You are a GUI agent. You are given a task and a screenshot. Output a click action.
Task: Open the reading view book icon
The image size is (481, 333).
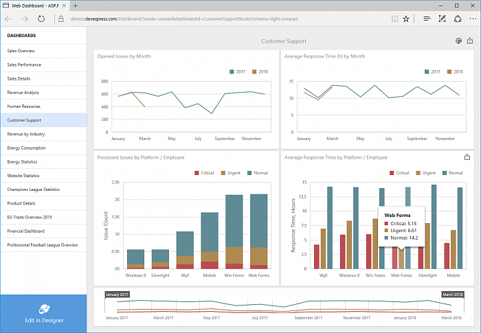394,19
